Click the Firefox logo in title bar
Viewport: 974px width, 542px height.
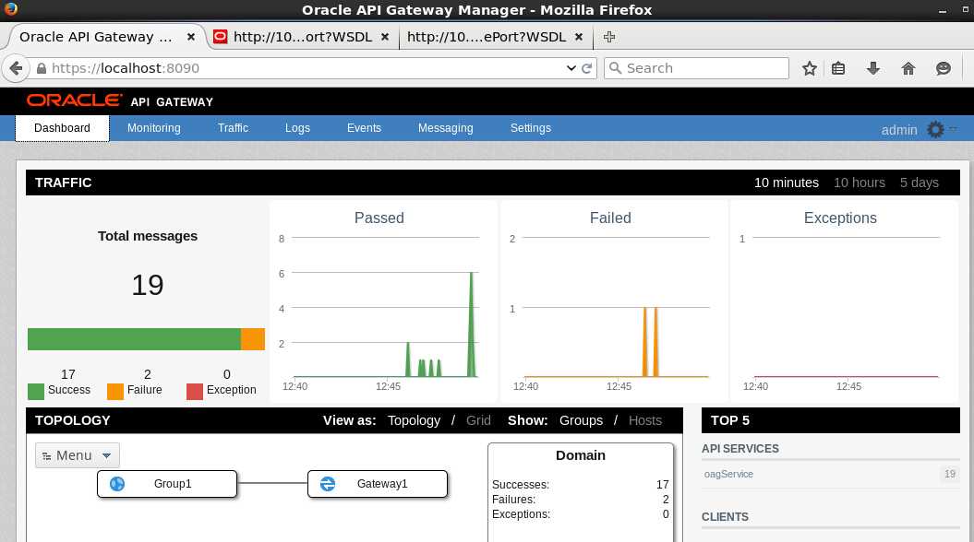pyautogui.click(x=10, y=8)
